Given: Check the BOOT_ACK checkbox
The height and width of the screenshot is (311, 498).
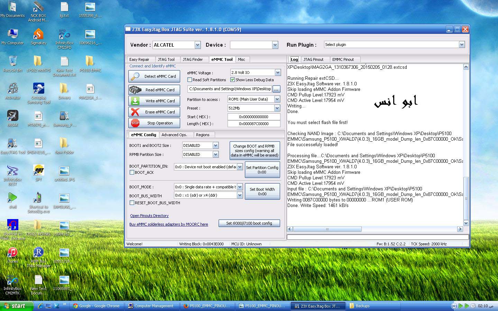Looking at the screenshot, I should coord(132,172).
